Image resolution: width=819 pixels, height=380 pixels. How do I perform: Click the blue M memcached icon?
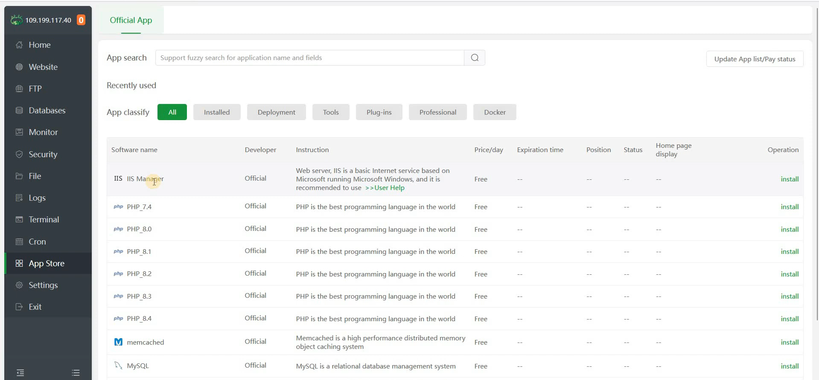pyautogui.click(x=118, y=342)
